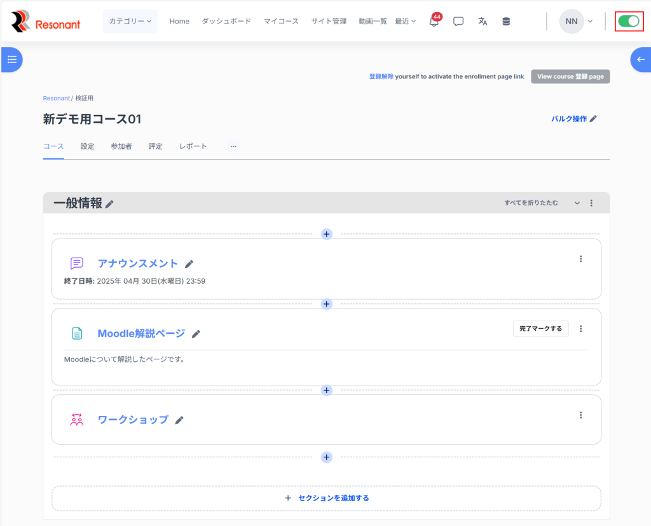Click セクションを追加する to add section
Screen dimensions: 651x526
[x=327, y=498]
